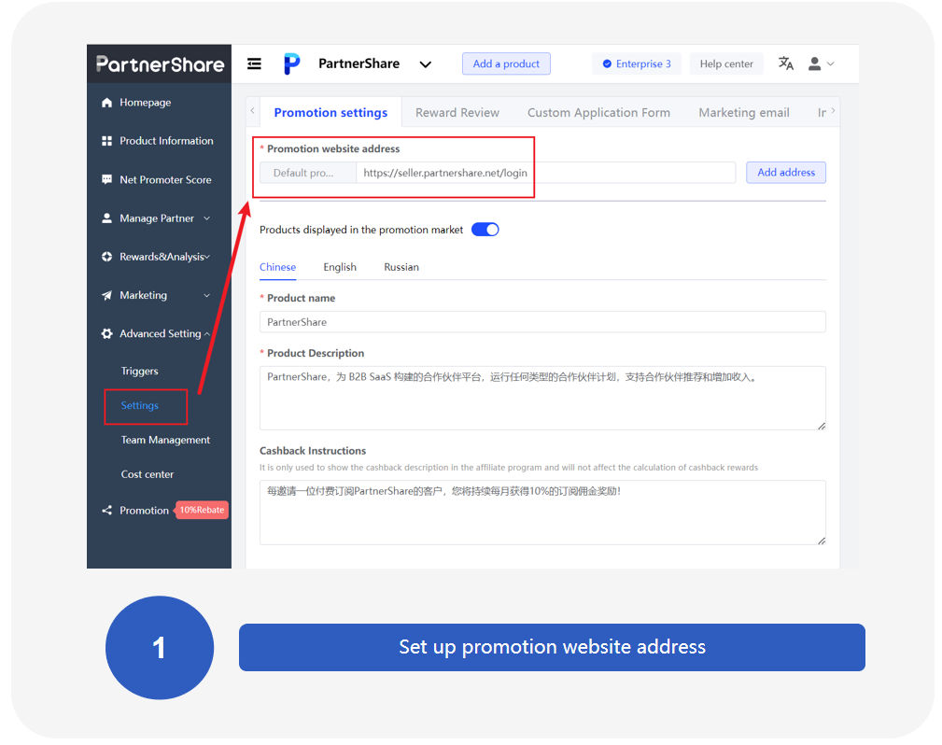Disable products displayed in the promotion market

485,229
